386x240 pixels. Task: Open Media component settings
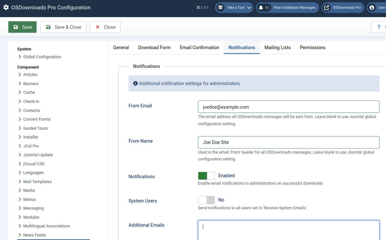click(x=29, y=191)
